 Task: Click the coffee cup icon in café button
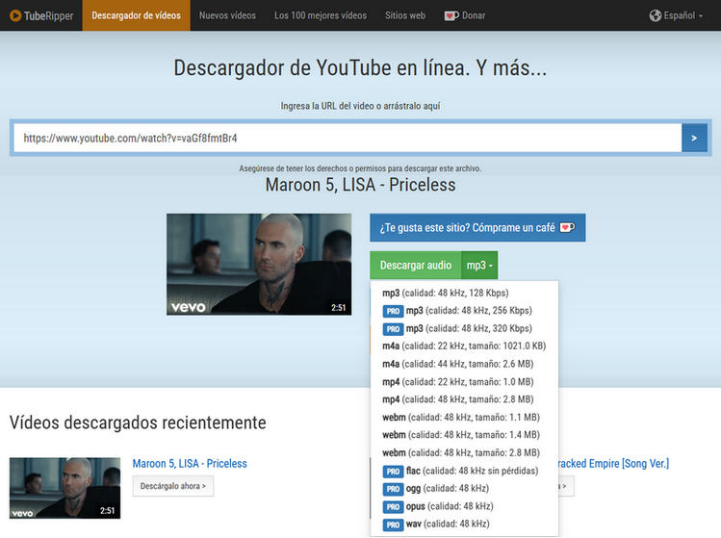coord(567,227)
